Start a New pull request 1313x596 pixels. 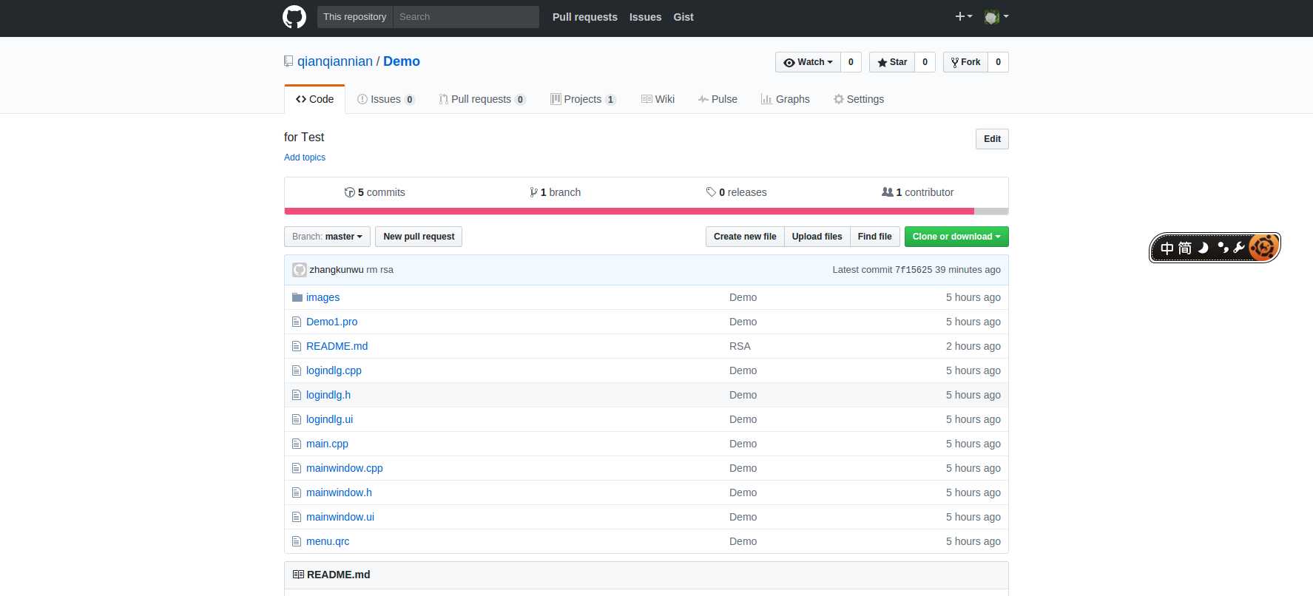click(419, 237)
